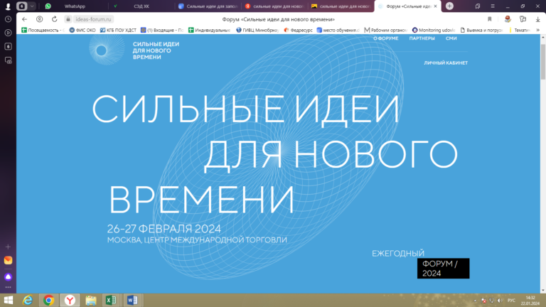The width and height of the screenshot is (546, 307).
Task: Launch Google Chrome from the taskbar
Action: [49, 300]
